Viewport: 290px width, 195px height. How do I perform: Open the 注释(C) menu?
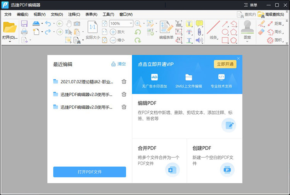74,14
